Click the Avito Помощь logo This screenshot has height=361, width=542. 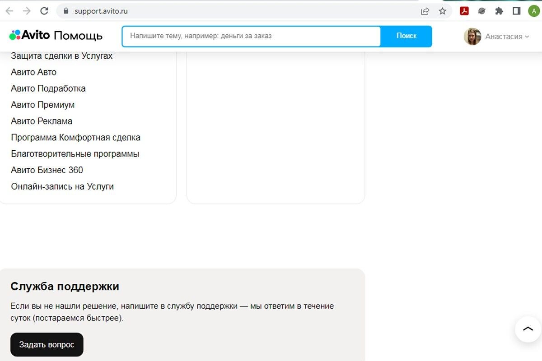pos(56,36)
